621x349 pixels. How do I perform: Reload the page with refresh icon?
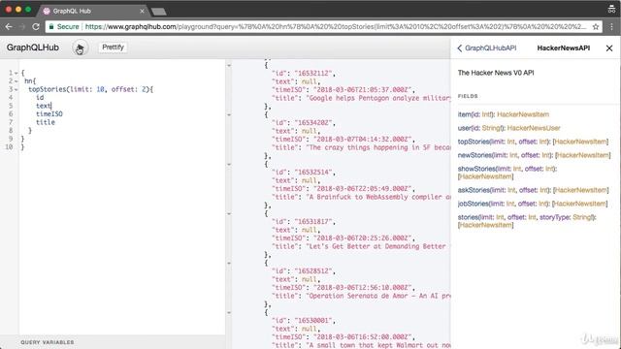pyautogui.click(x=36, y=27)
